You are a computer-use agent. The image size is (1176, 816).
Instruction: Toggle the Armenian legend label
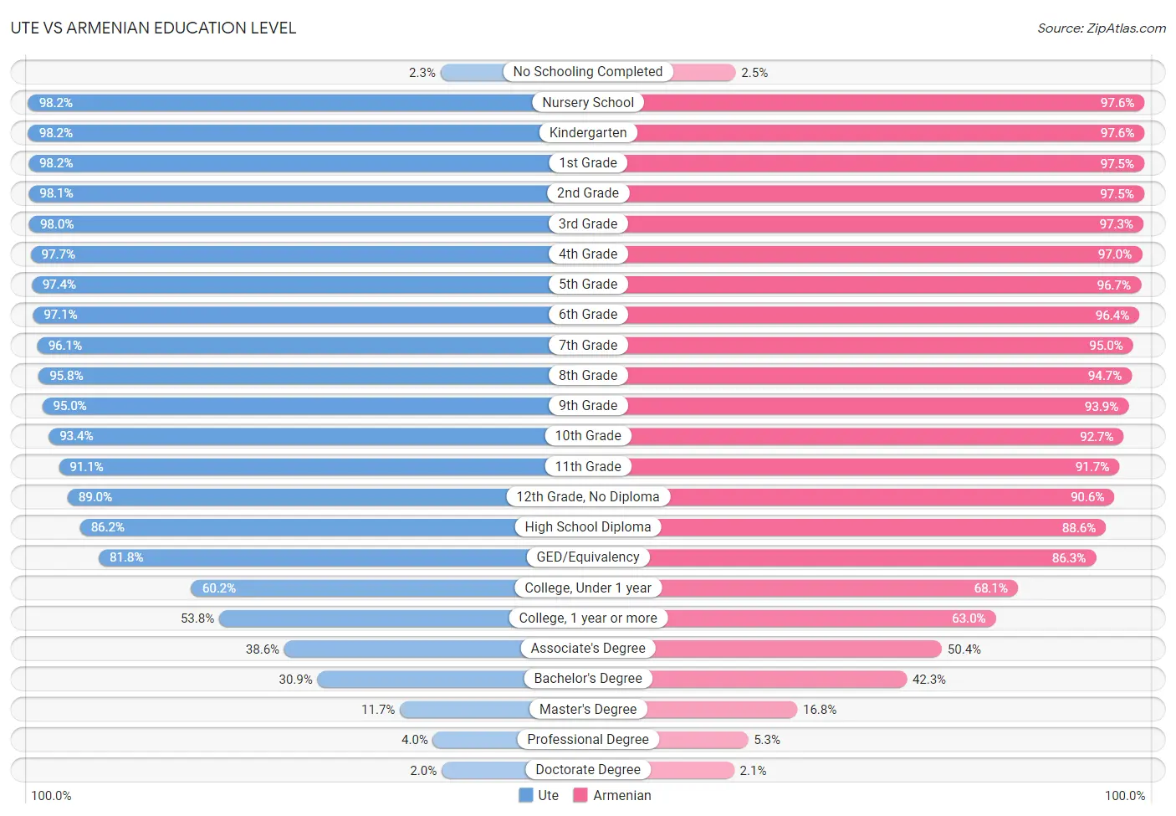pos(621,795)
